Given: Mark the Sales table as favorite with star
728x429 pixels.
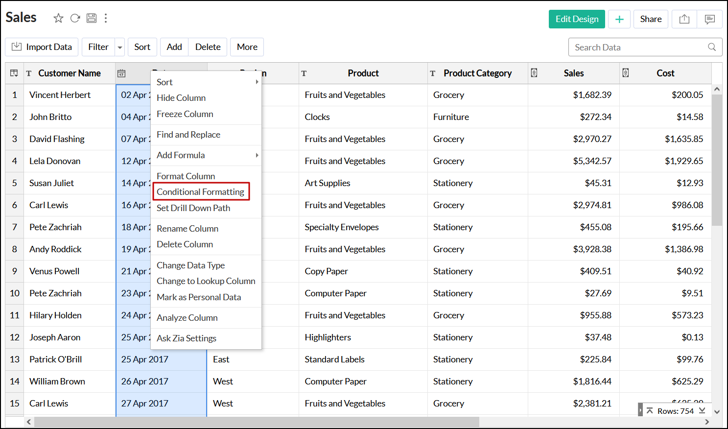Looking at the screenshot, I should click(58, 19).
